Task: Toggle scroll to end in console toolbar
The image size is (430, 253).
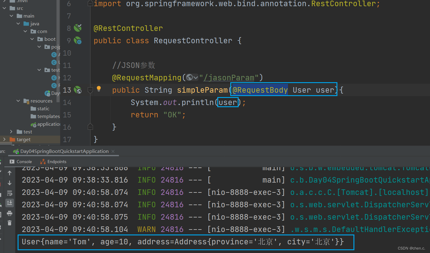Action: tap(10, 203)
